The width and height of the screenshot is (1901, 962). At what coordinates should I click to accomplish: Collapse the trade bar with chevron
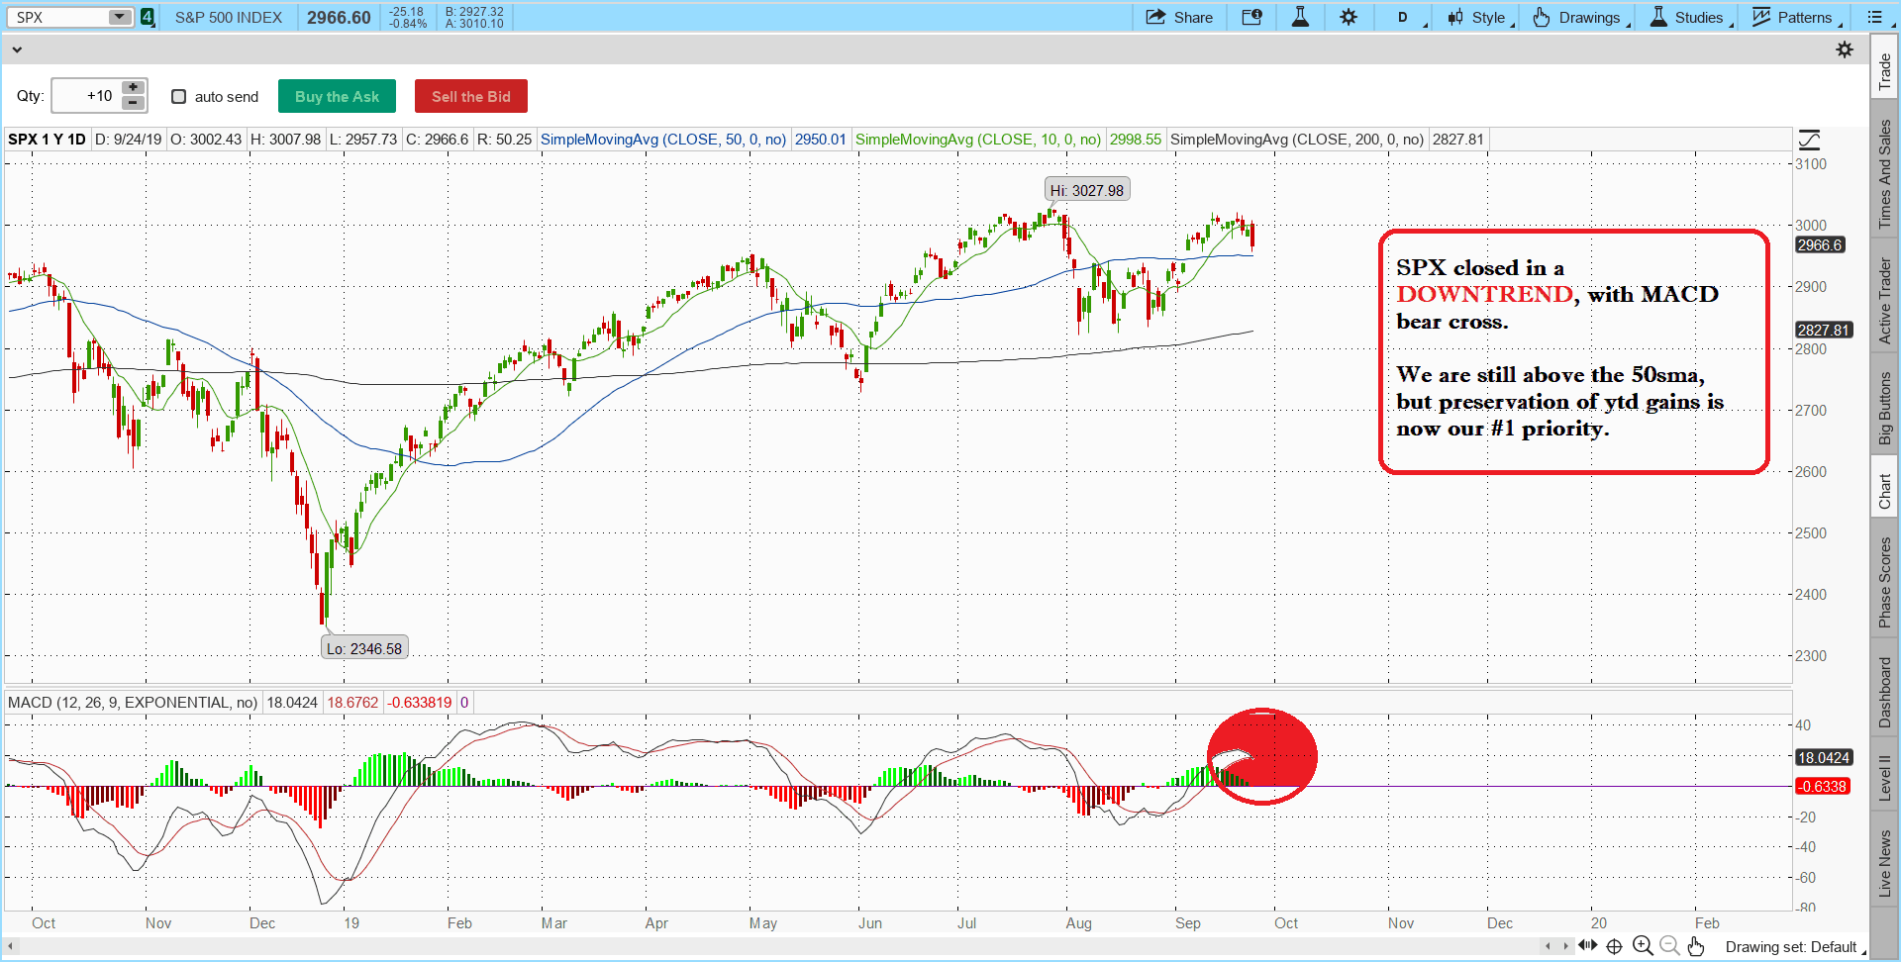pos(17,49)
